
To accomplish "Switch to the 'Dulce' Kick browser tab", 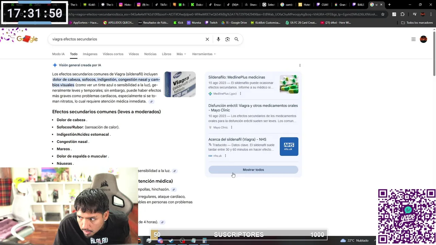I will [x=197, y=5].
